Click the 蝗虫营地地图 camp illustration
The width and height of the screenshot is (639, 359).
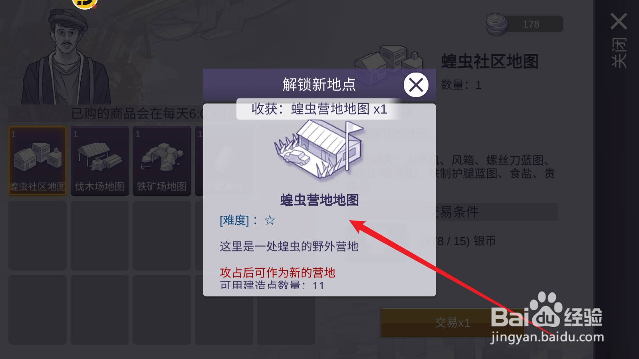click(319, 150)
